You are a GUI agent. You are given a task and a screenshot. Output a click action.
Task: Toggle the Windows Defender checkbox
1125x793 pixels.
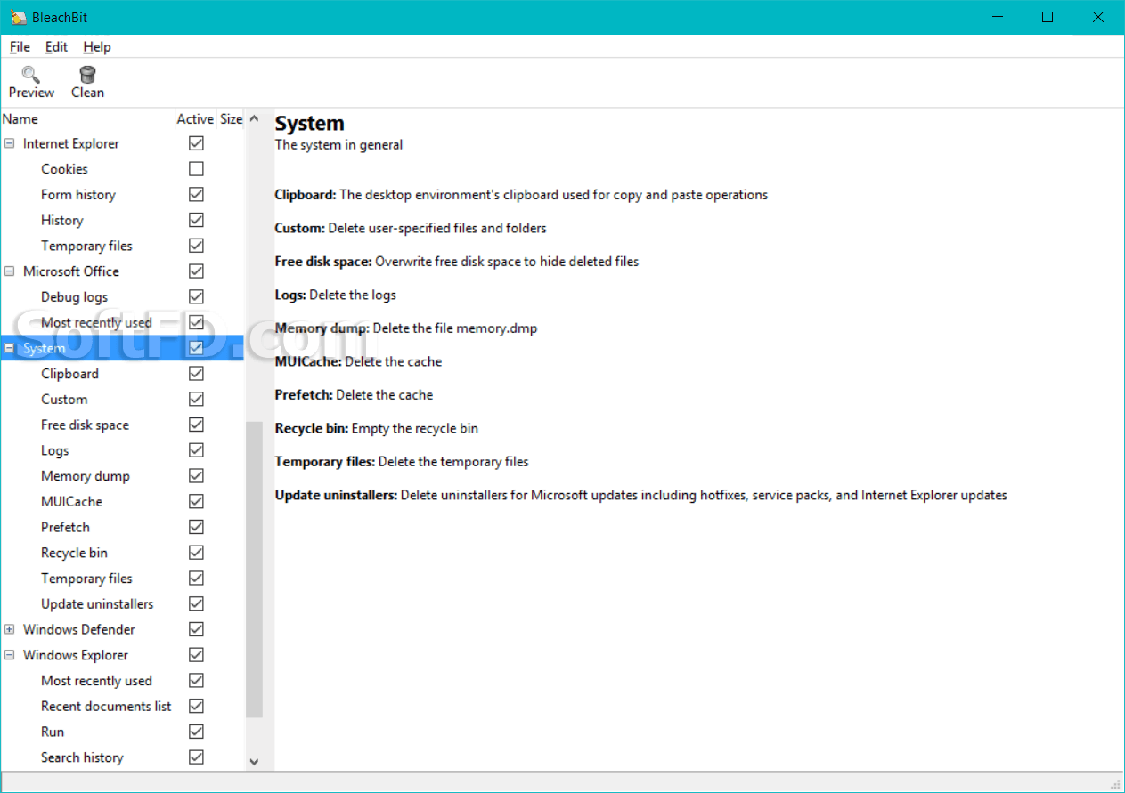(x=196, y=629)
